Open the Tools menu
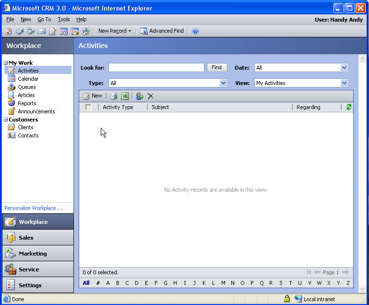Screen dimensions: 369x305 pyautogui.click(x=64, y=19)
